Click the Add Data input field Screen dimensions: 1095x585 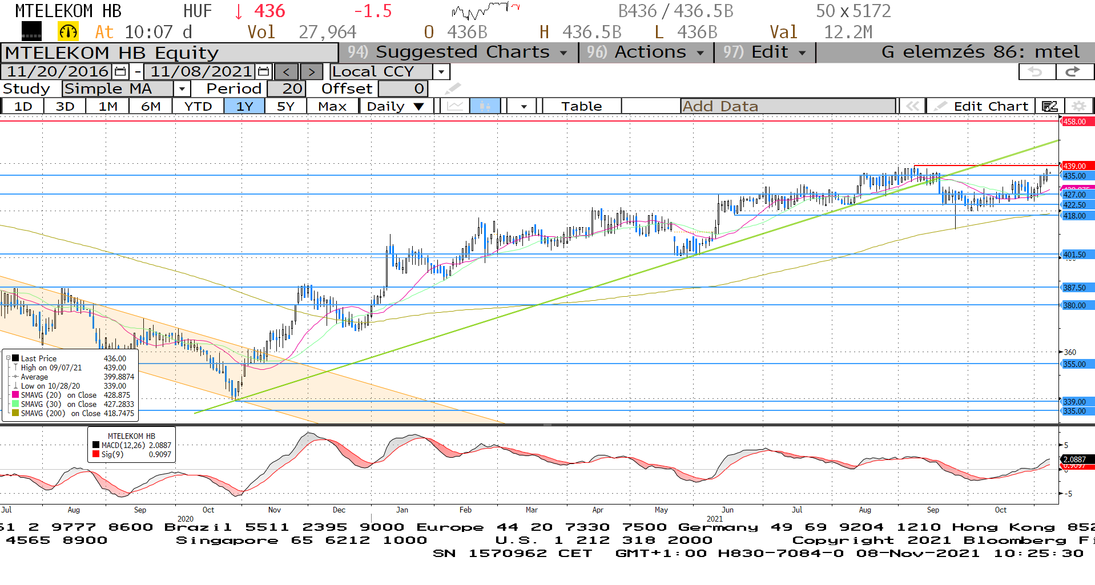788,106
